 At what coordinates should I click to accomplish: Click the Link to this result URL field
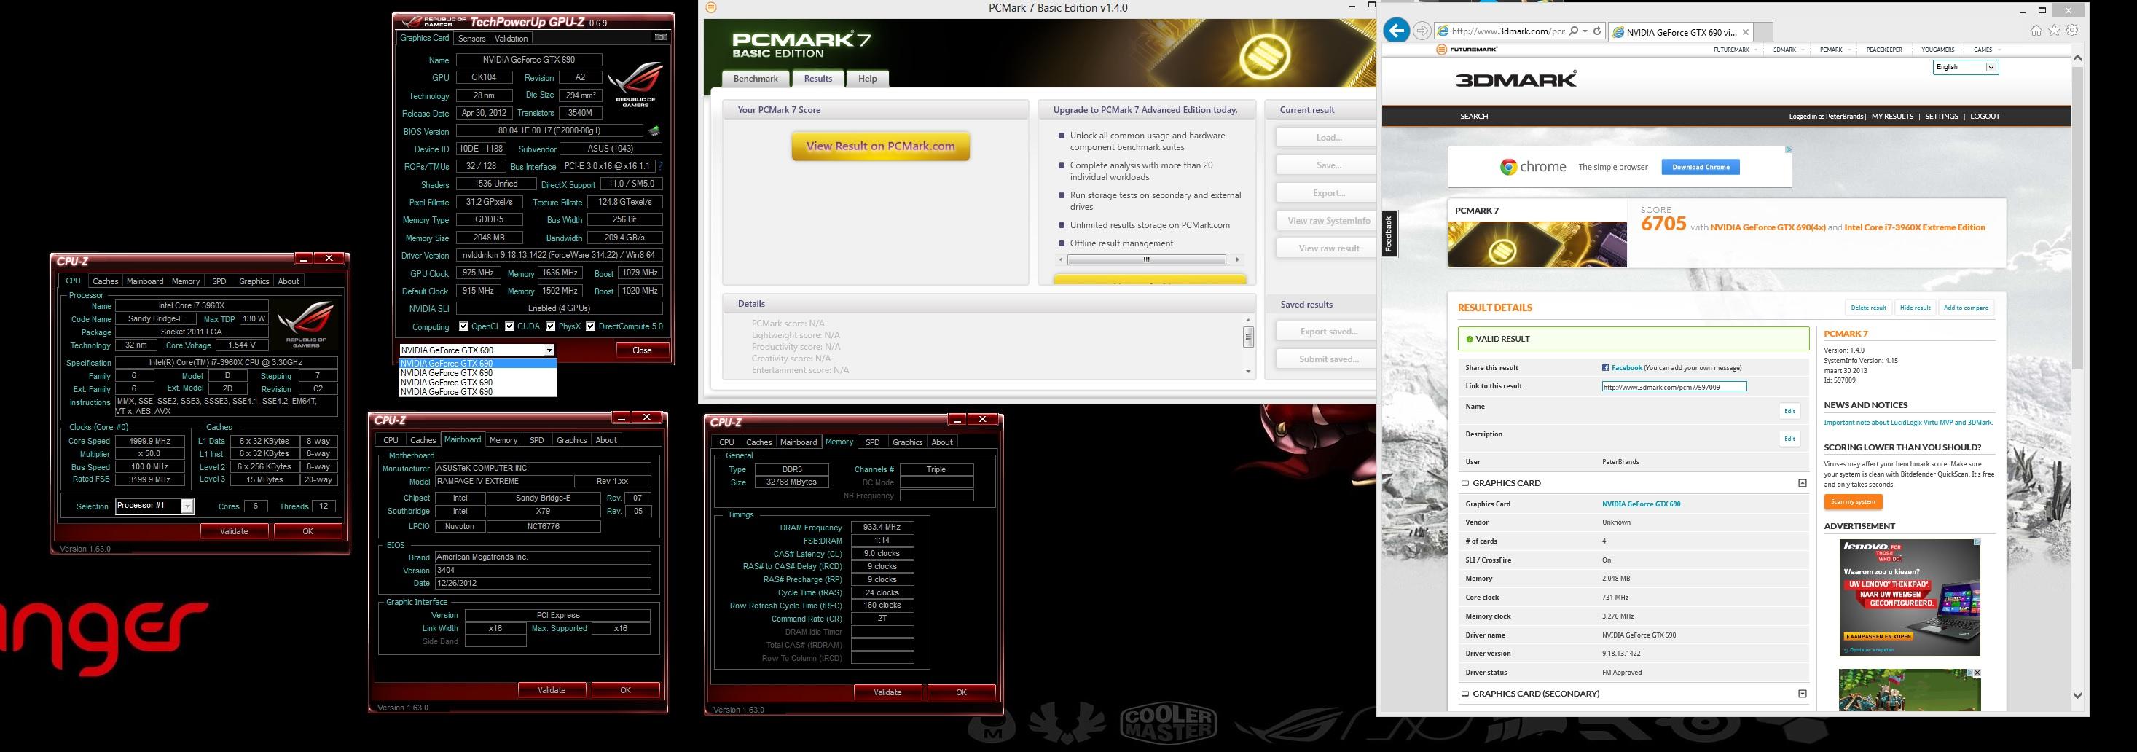1674,387
